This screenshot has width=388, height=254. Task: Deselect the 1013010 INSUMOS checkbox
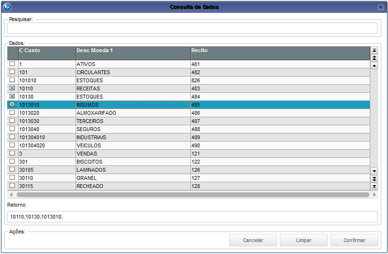tap(12, 105)
